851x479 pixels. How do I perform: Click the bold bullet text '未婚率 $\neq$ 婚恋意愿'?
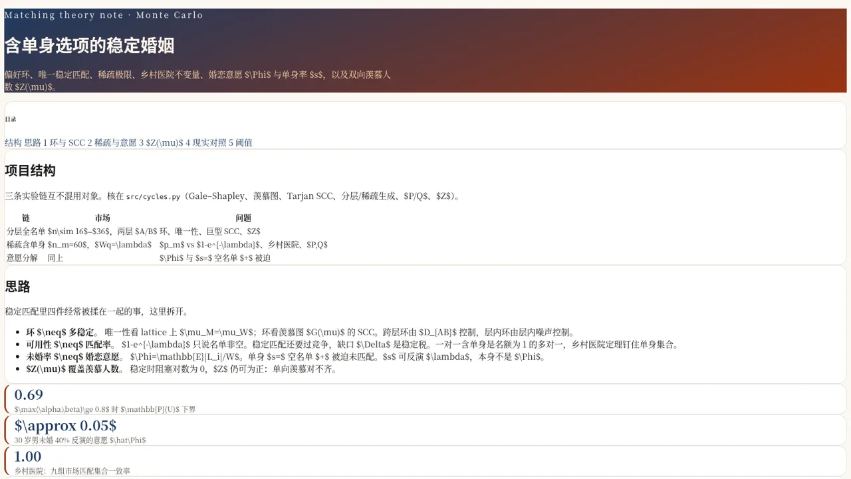[75, 357]
